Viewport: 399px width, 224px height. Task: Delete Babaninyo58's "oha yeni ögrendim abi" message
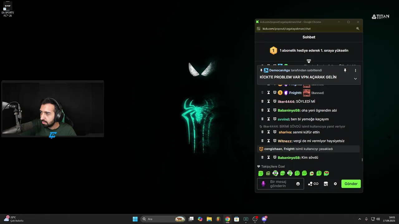click(262, 110)
